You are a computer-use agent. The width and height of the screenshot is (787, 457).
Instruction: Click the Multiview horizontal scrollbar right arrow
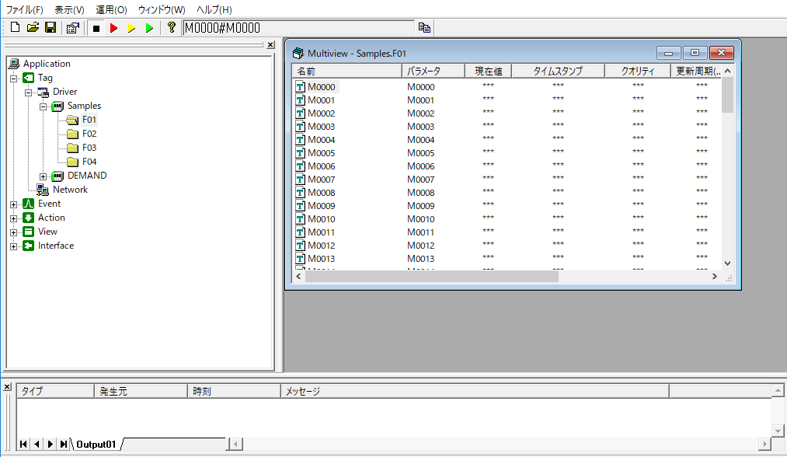pyautogui.click(x=714, y=277)
